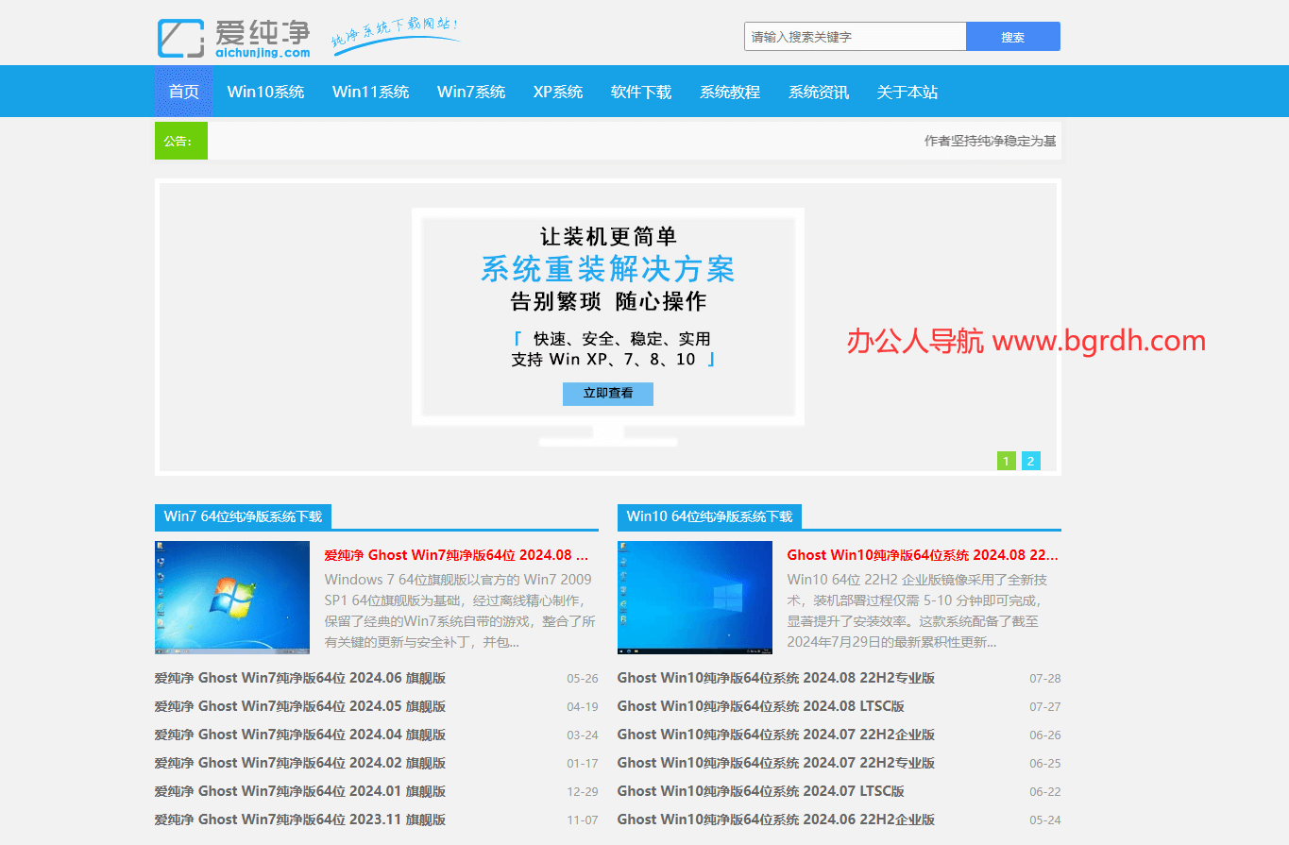Open Ghost Win10 2024.07 LTSC版 link
This screenshot has width=1289, height=845.
[761, 791]
